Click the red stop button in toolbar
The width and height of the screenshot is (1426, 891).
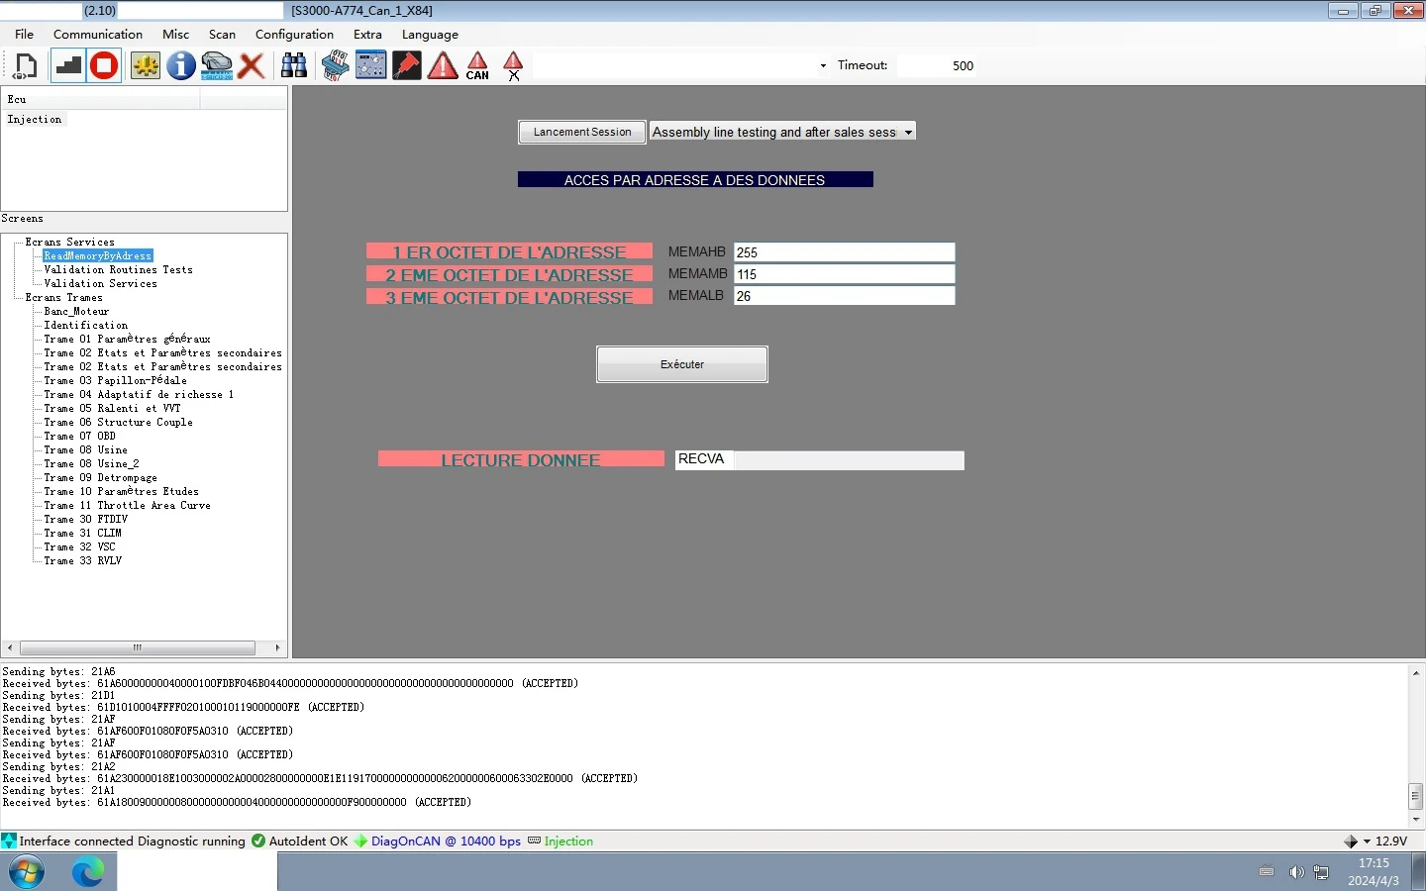(x=104, y=66)
